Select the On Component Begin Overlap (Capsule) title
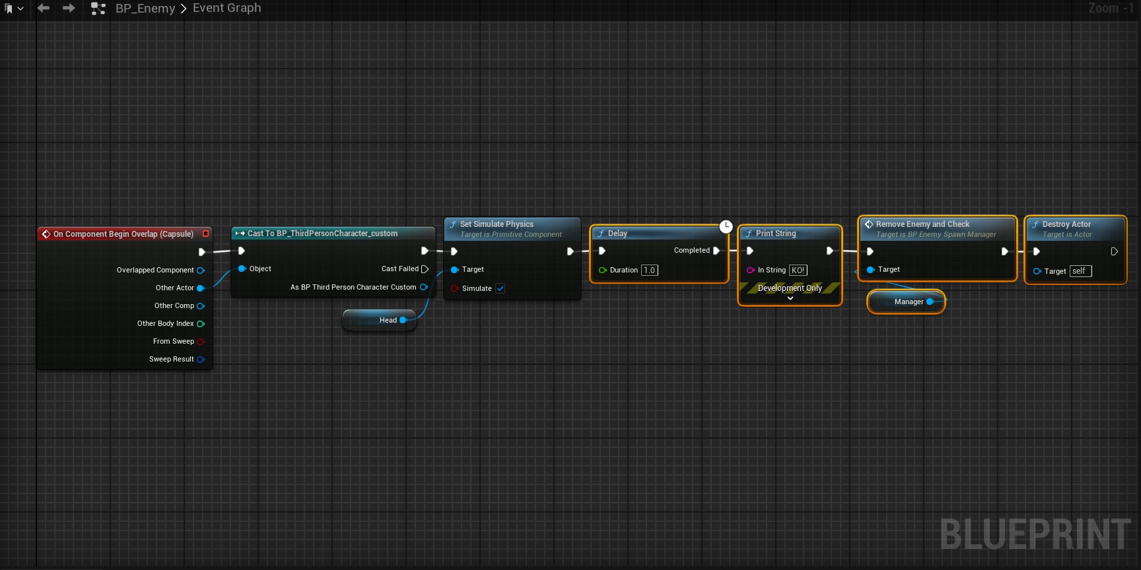This screenshot has width=1141, height=570. tap(123, 234)
